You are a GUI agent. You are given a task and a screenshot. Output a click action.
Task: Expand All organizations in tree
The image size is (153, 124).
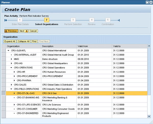point(10,41)
